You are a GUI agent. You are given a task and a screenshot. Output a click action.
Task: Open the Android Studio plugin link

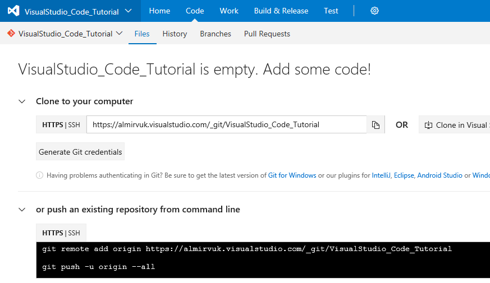pyautogui.click(x=439, y=175)
